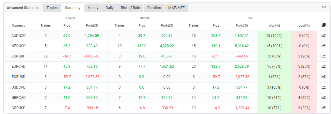Click shorts profit value 4,078.02

(x=167, y=46)
